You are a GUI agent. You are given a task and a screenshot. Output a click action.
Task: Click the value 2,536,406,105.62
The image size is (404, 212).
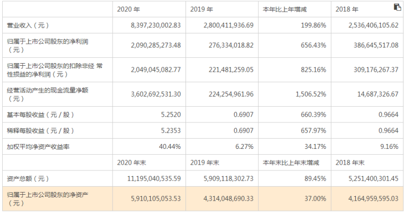pos(373,25)
